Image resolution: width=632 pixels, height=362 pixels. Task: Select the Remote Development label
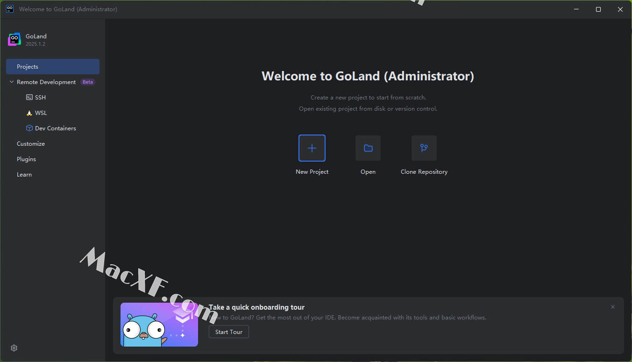tap(46, 82)
